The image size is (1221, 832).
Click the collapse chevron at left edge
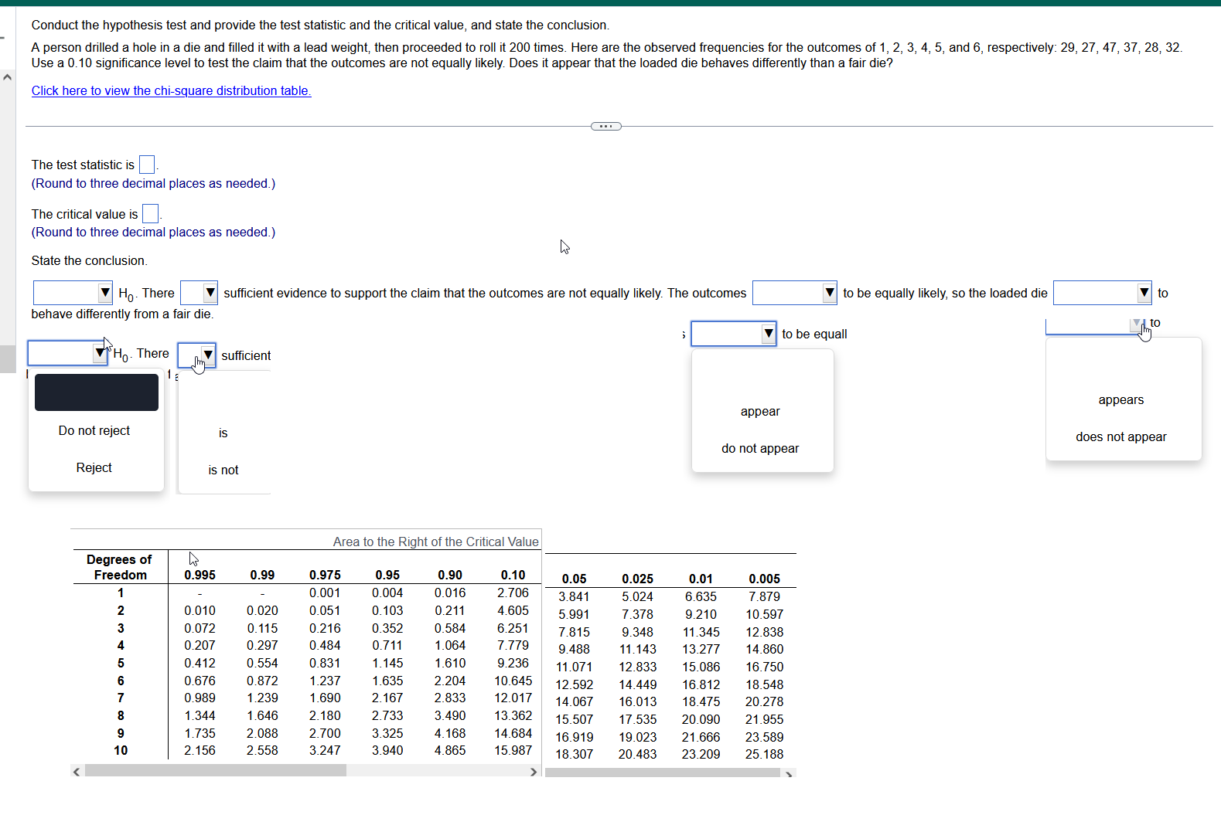(x=7, y=76)
